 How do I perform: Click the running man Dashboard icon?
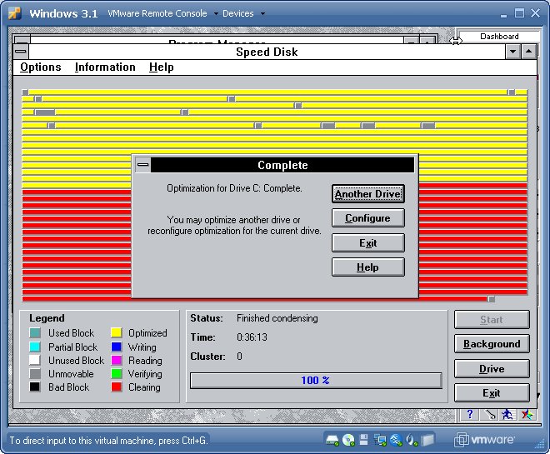[x=507, y=414]
